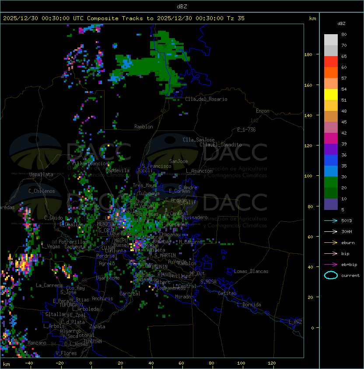
Task: Pick the bright yellow 51-54 dBZ swatch
Action: (x=331, y=94)
